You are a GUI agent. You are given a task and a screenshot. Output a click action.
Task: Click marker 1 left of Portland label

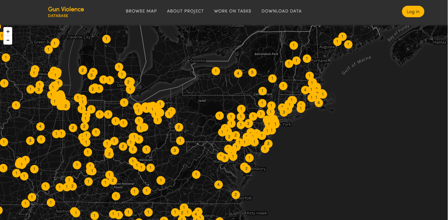coord(307,58)
